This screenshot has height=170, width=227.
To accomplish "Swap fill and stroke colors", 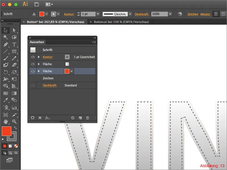I will coord(15,128).
